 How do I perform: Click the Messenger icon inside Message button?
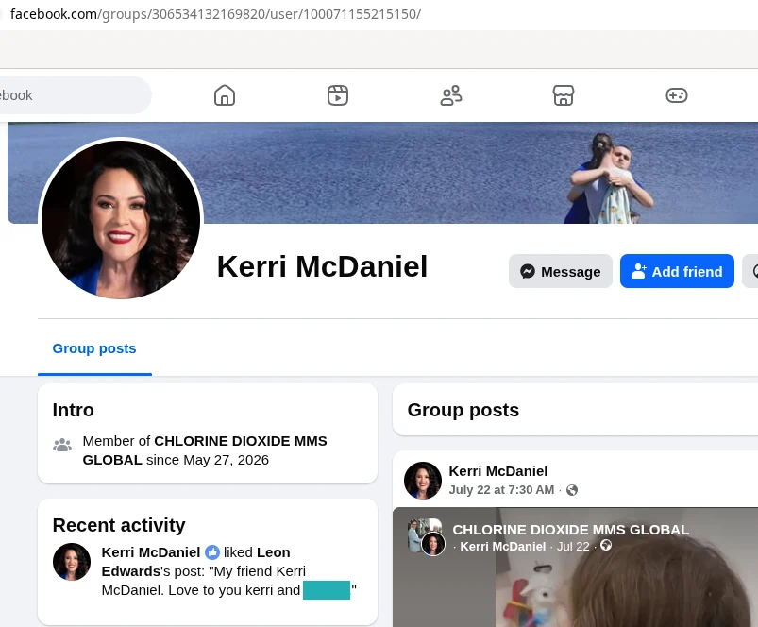pos(528,271)
